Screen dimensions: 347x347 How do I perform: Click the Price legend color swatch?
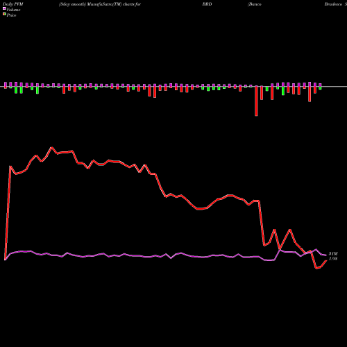(x=4, y=15)
